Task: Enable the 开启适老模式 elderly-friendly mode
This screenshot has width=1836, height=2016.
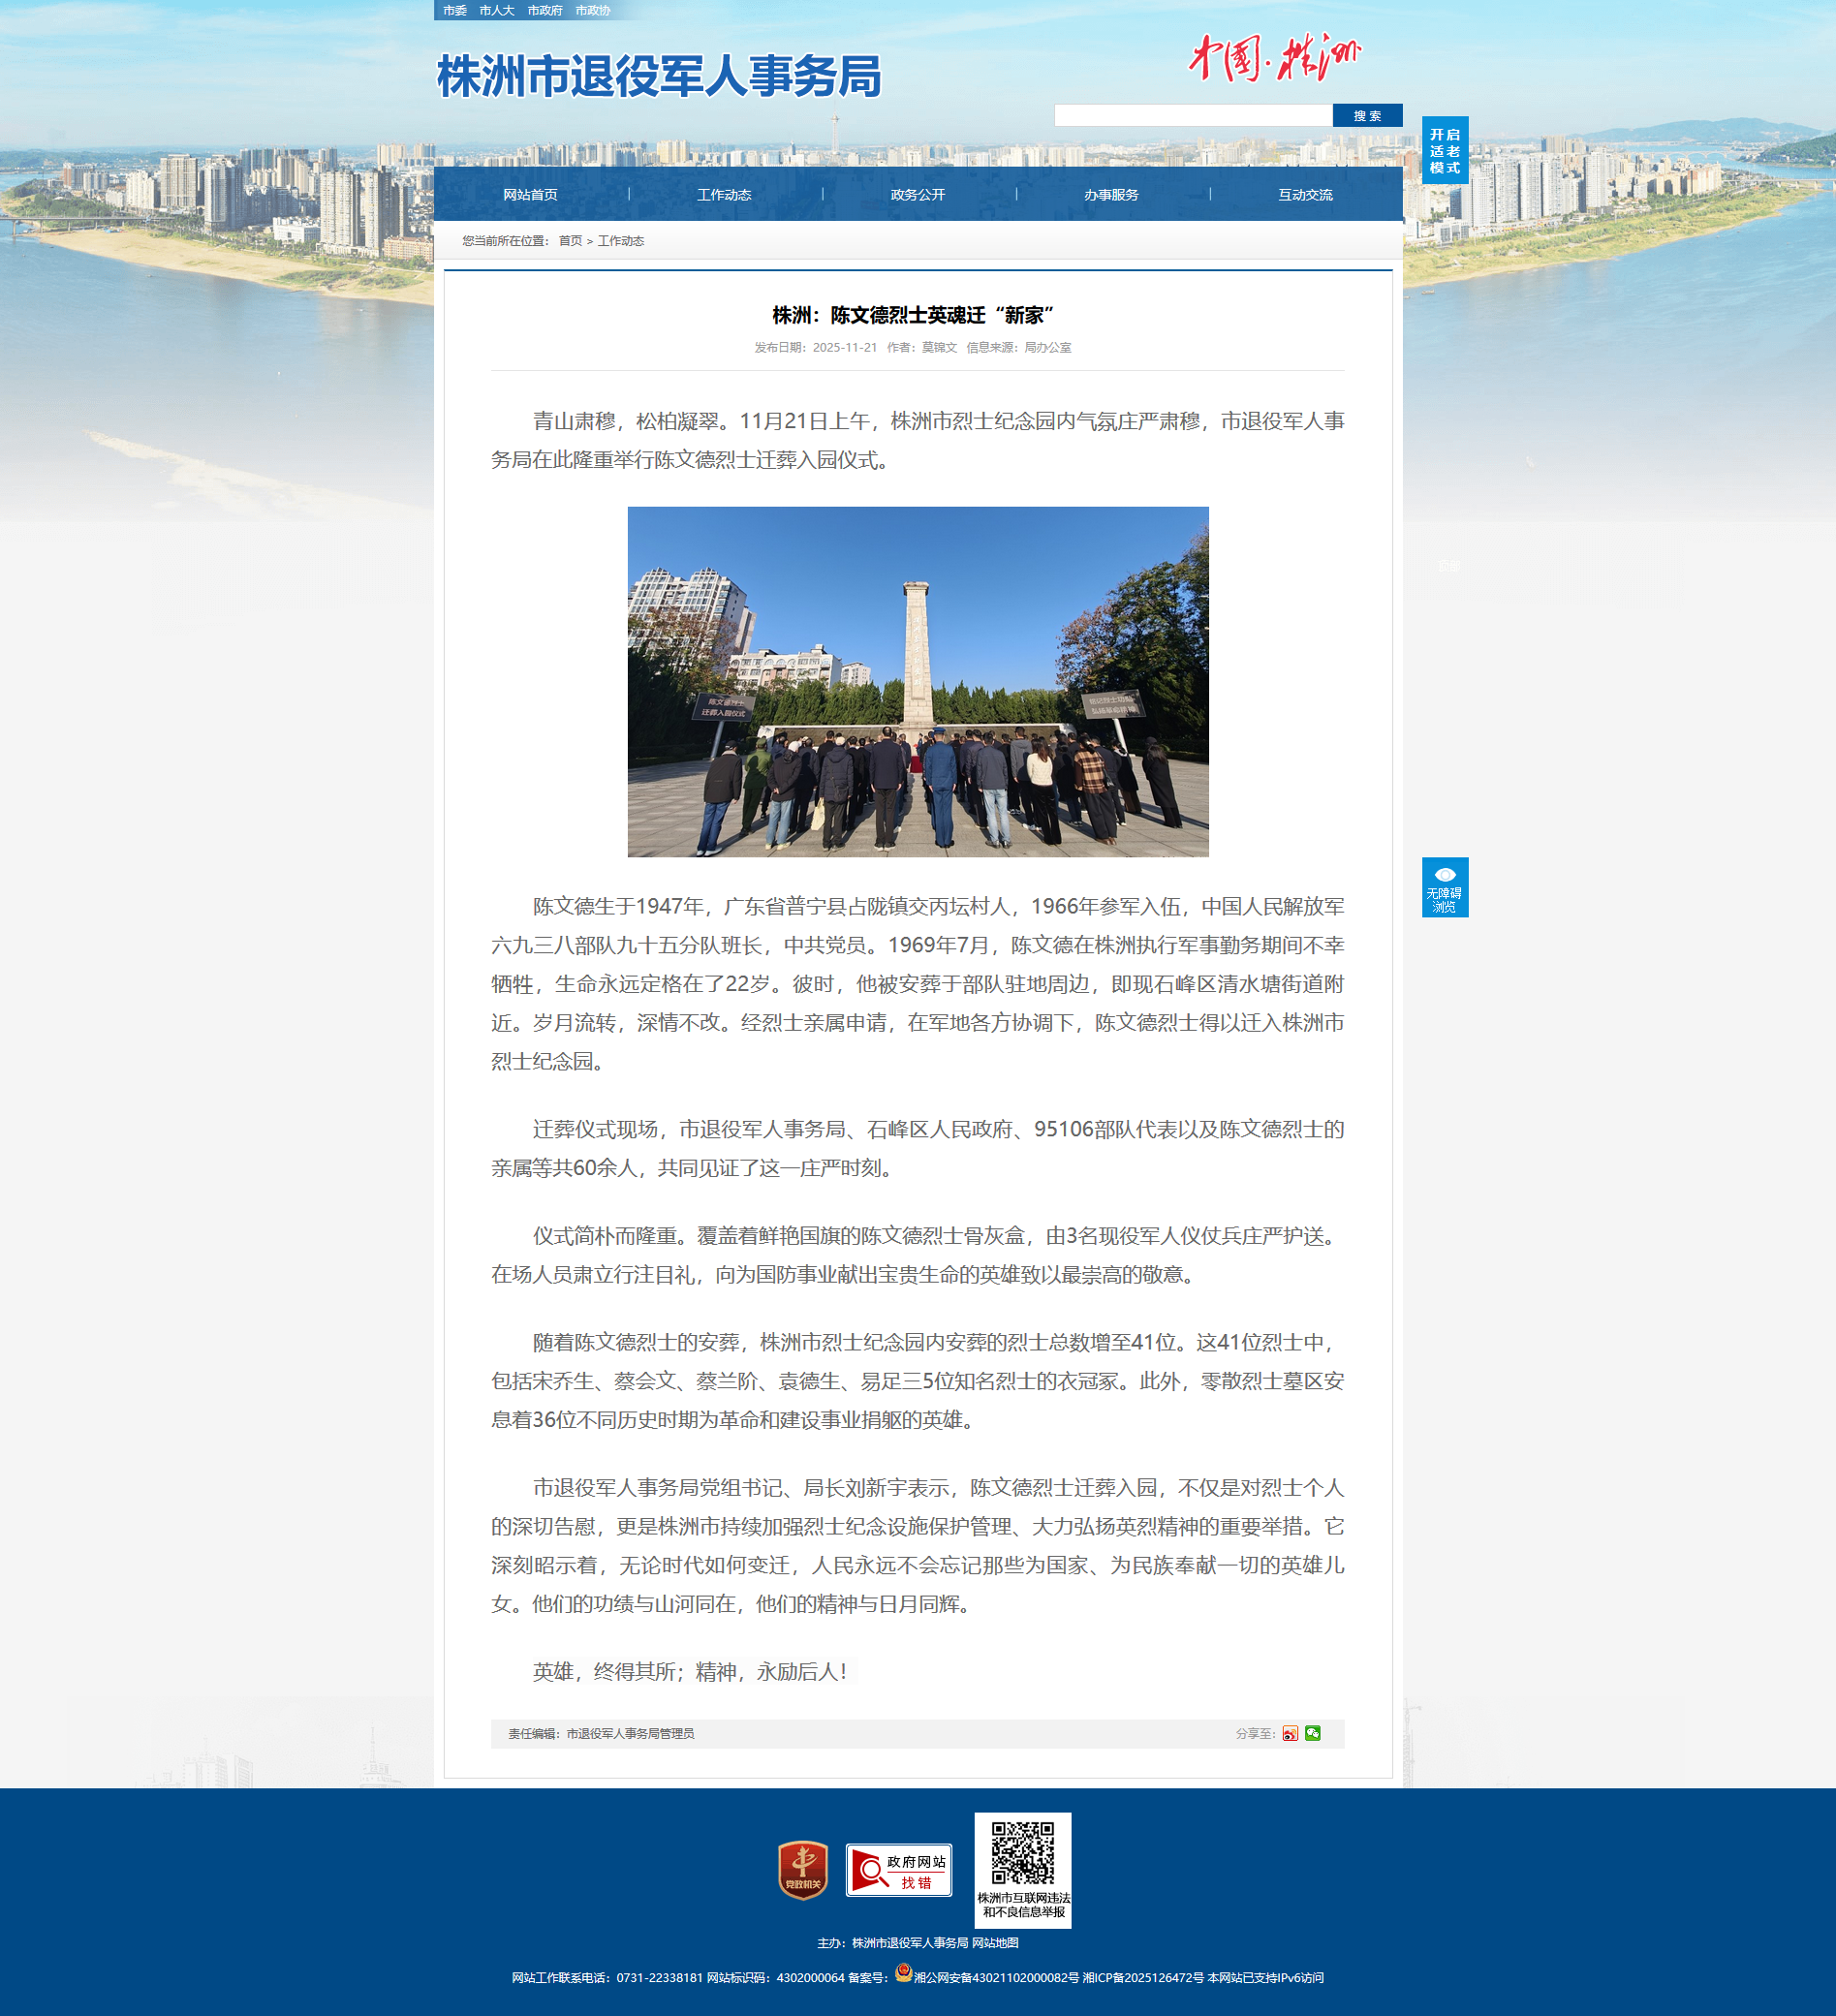Action: point(1444,150)
